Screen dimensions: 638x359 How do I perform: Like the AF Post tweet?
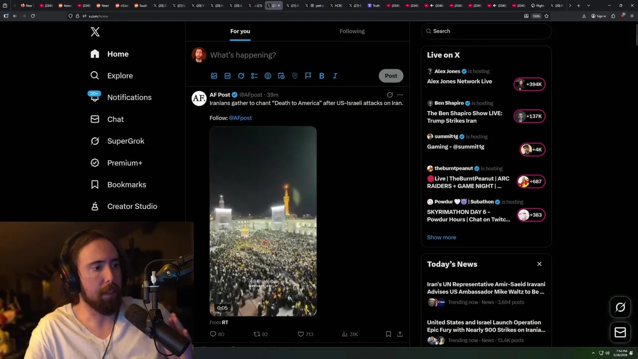pos(301,334)
